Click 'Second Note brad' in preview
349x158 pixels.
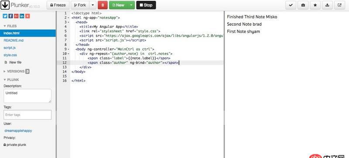point(244,24)
